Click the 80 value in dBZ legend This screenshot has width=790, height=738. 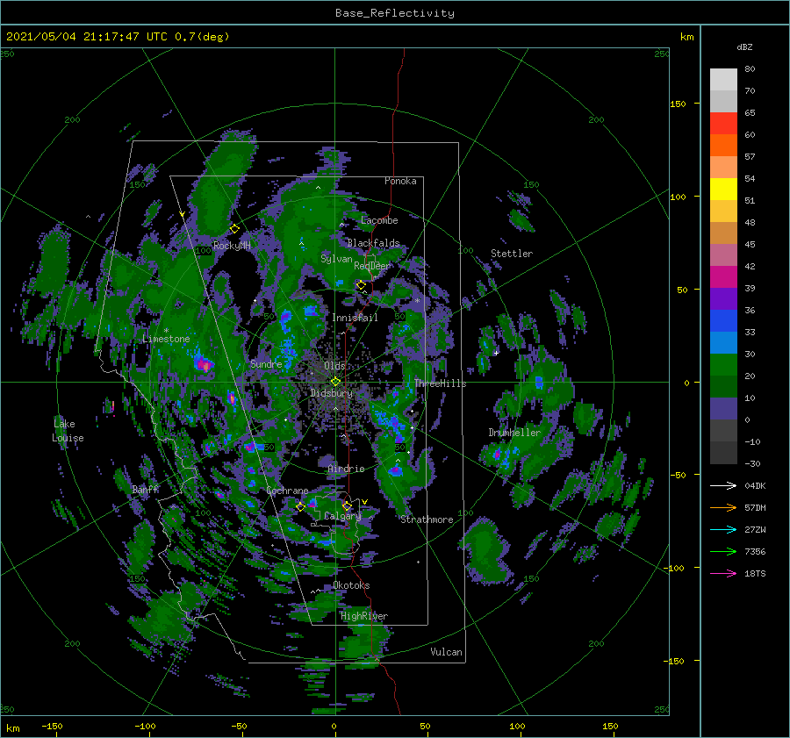pyautogui.click(x=750, y=69)
